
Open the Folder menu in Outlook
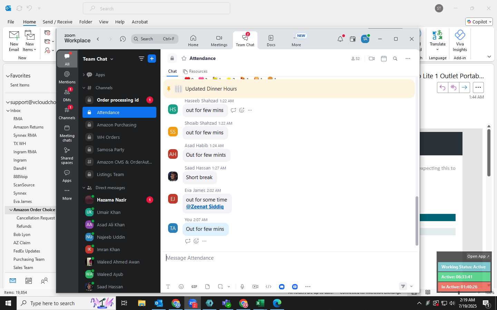click(x=86, y=22)
